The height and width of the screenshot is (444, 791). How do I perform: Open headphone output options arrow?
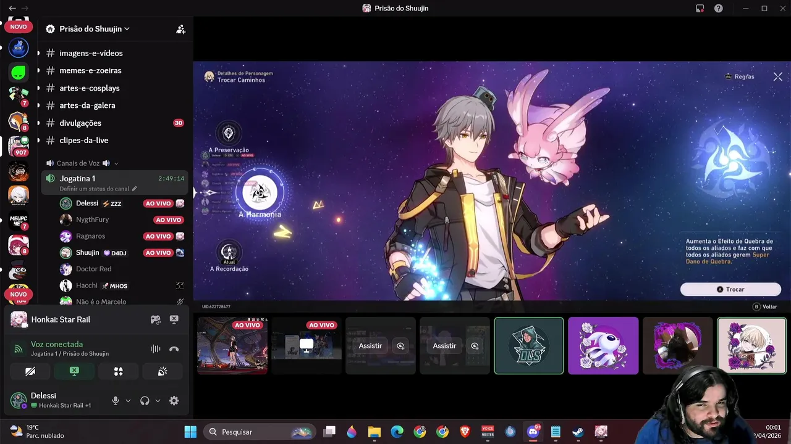(x=158, y=401)
